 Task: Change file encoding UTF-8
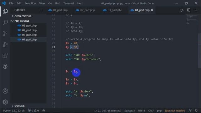[x=142, y=110]
